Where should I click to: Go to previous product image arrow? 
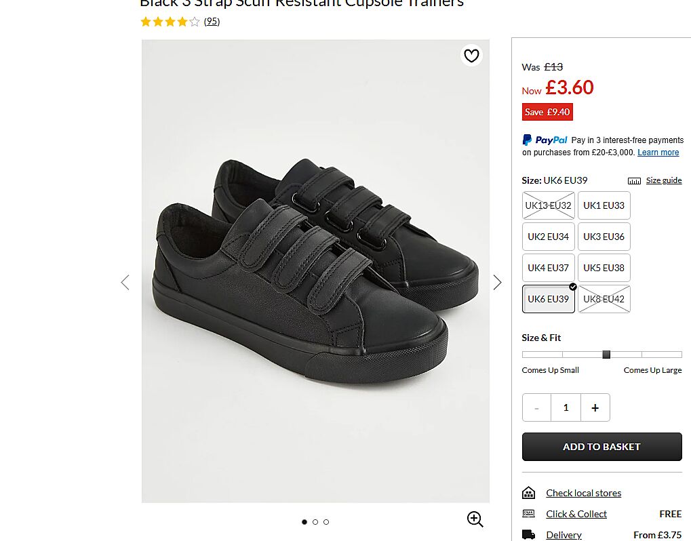[x=125, y=282]
